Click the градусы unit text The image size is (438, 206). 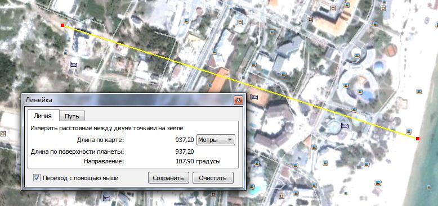(x=208, y=162)
